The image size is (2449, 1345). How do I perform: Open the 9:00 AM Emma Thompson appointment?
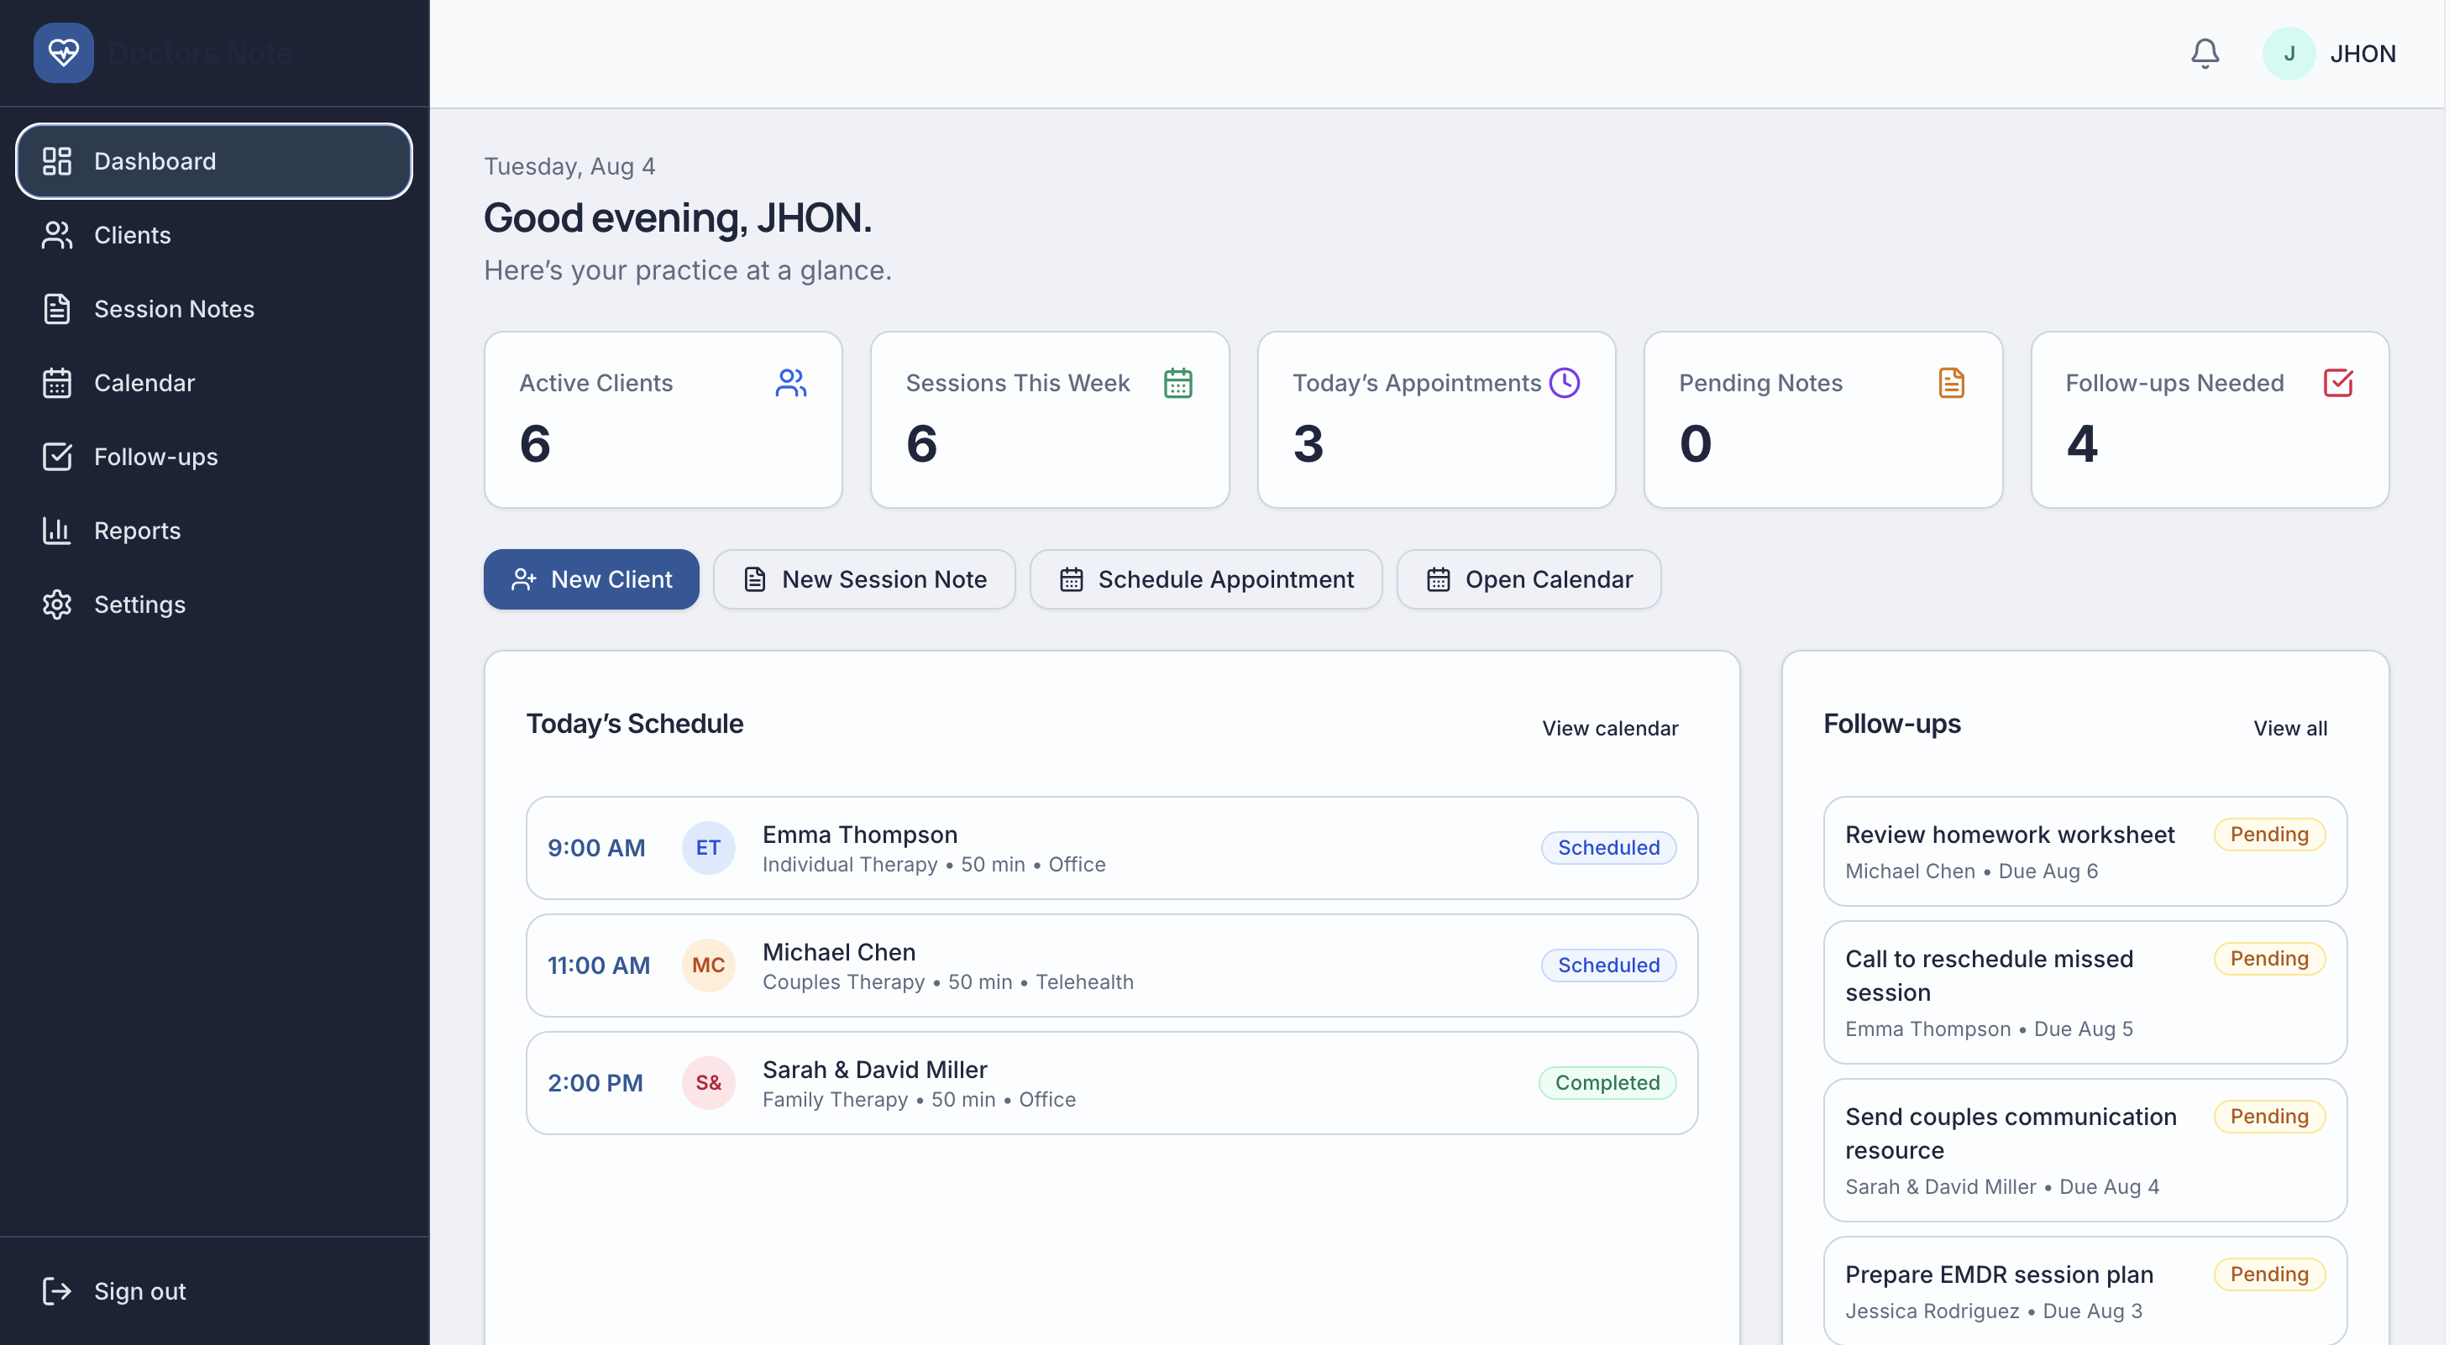[1111, 847]
